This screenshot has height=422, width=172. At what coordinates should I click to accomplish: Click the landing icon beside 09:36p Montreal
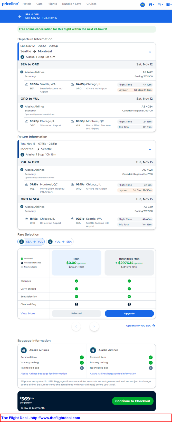tap(73, 121)
